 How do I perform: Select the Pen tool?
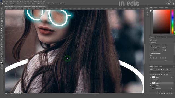click(2, 44)
